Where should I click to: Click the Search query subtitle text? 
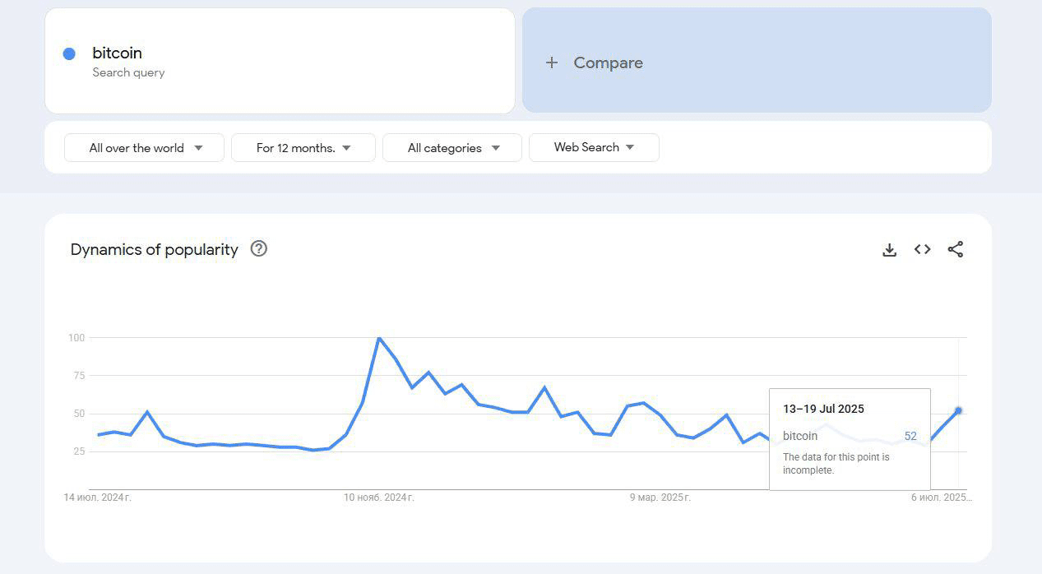point(128,72)
